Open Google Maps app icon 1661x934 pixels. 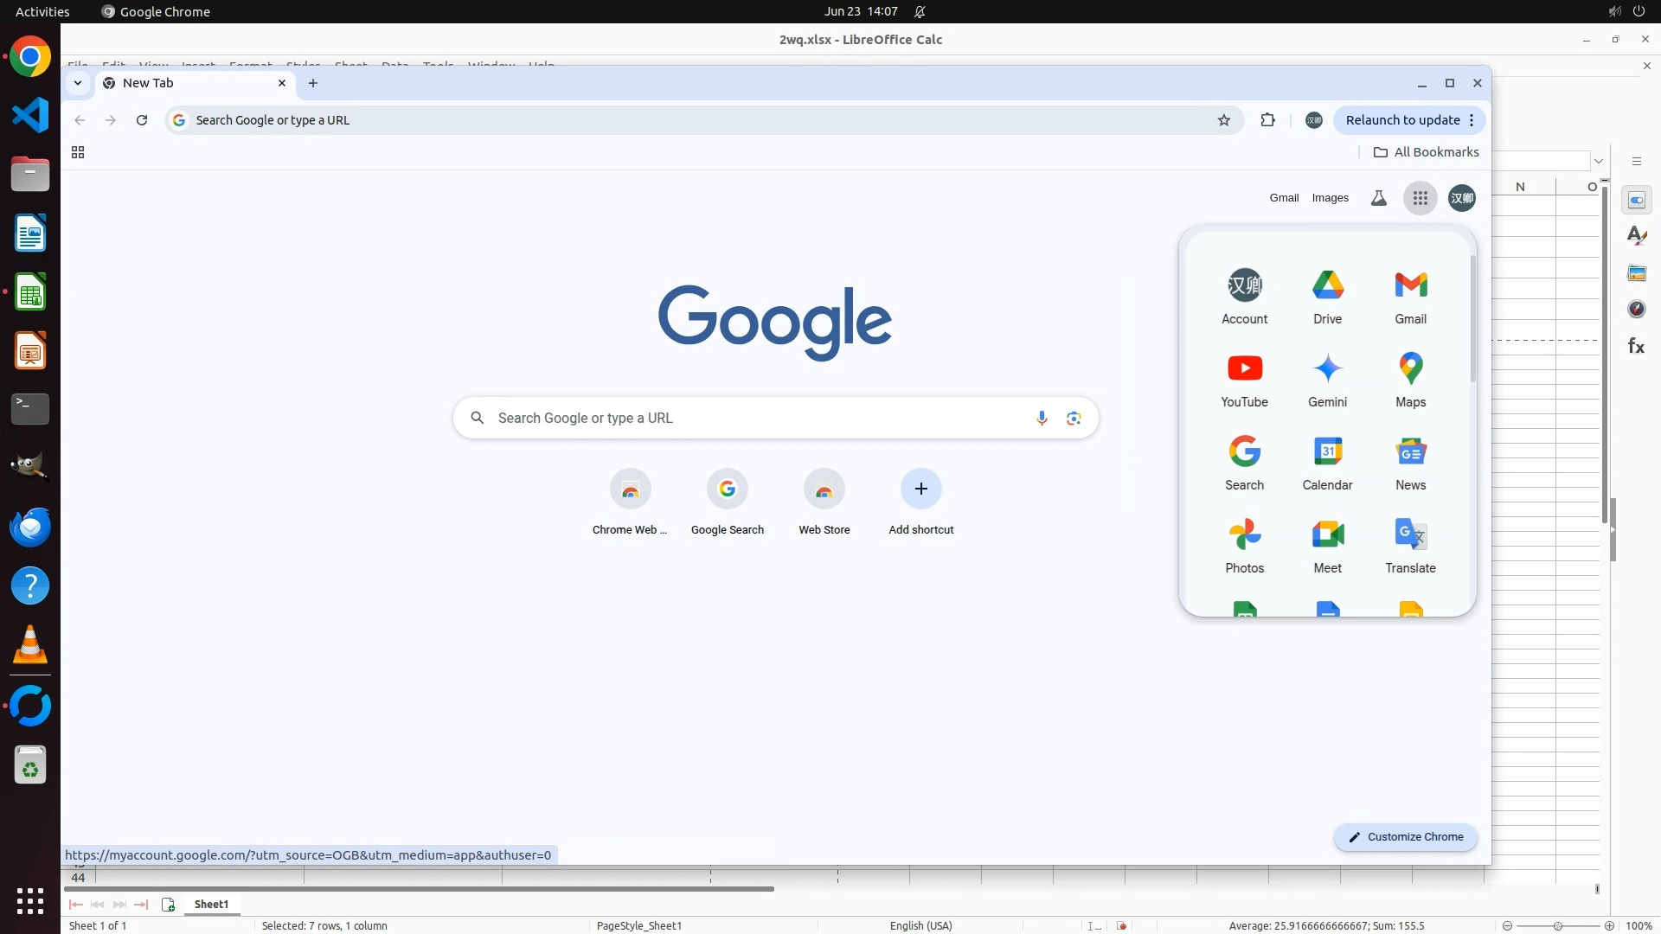[x=1410, y=379]
